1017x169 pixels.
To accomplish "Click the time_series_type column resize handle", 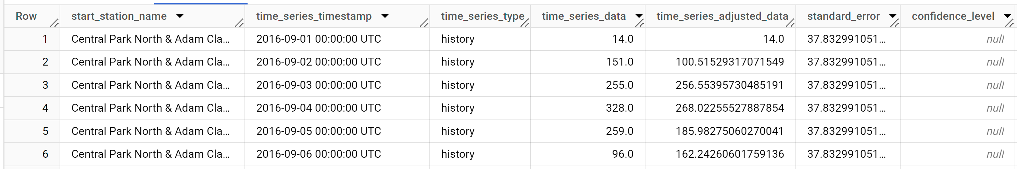I will click(524, 23).
